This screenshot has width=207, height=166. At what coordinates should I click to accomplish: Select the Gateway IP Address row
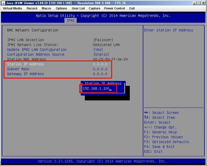click(x=26, y=74)
